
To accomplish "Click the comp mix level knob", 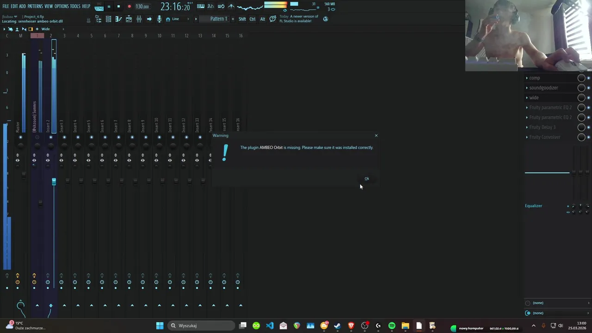I will coord(581,78).
